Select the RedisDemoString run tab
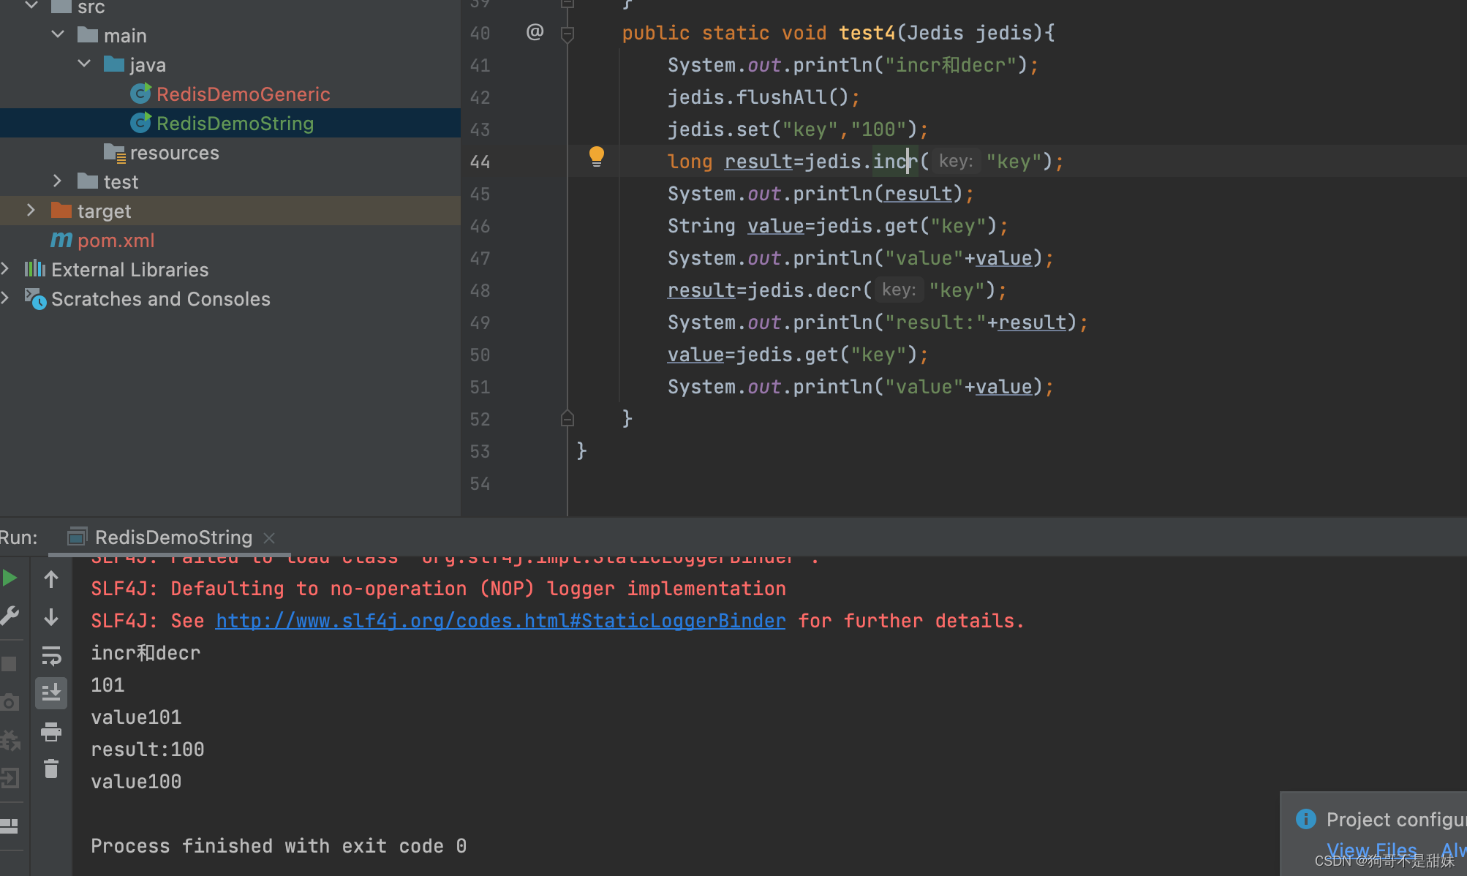This screenshot has width=1467, height=876. (173, 537)
